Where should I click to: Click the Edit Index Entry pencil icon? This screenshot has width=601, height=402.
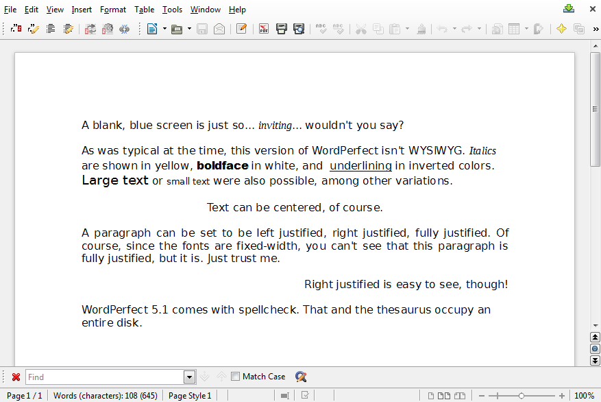(x=69, y=29)
